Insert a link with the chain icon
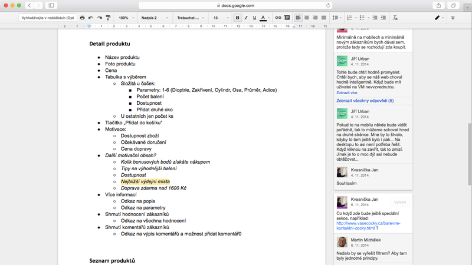 pyautogui.click(x=278, y=18)
